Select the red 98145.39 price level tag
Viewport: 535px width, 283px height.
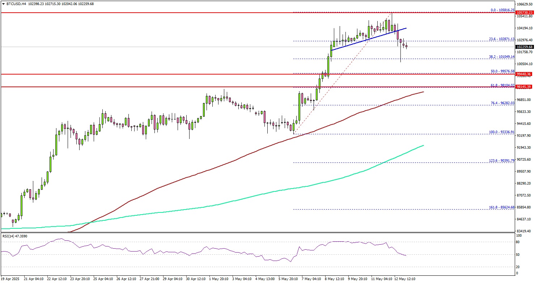click(x=523, y=87)
